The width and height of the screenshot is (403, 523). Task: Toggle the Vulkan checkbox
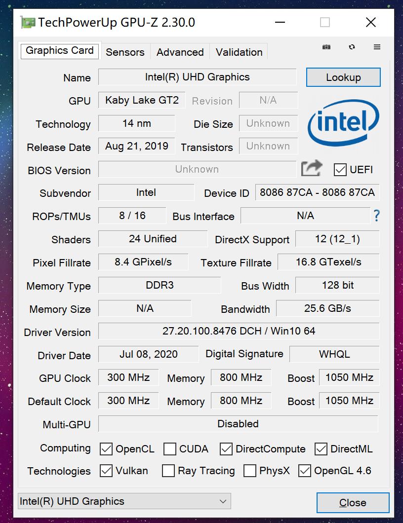coord(106,471)
